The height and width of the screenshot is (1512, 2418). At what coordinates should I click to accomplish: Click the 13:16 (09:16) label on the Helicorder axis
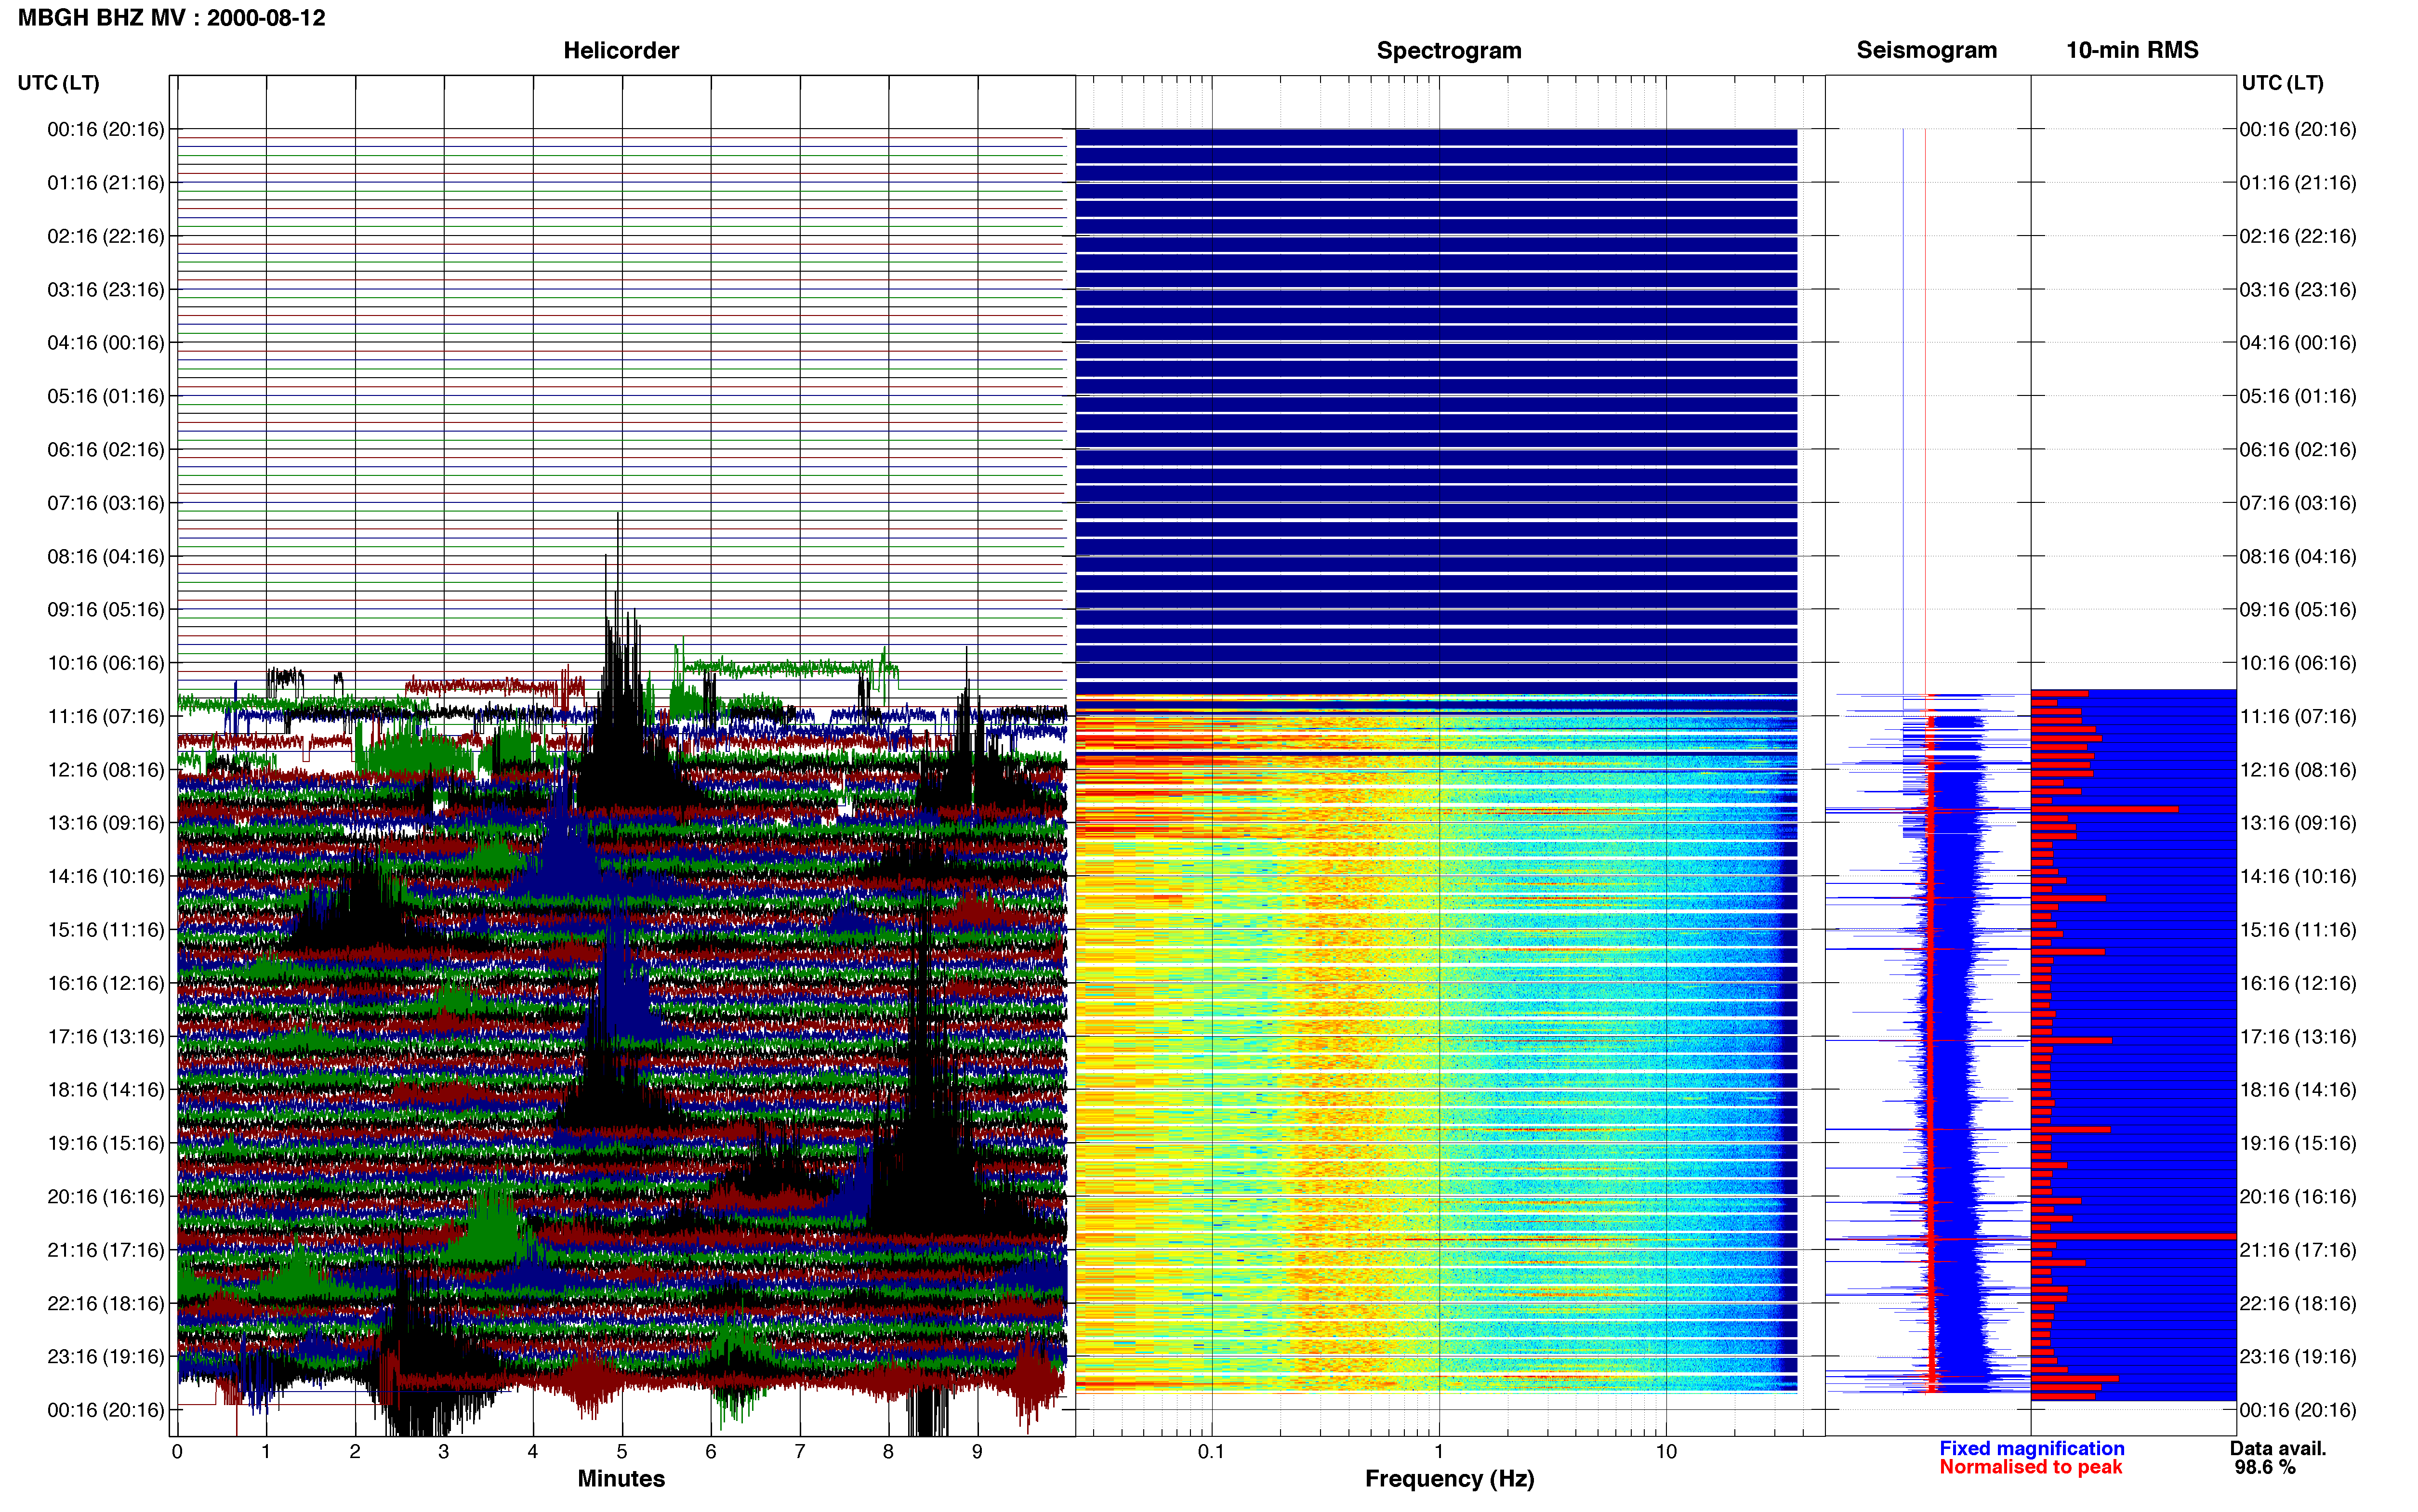[x=105, y=823]
